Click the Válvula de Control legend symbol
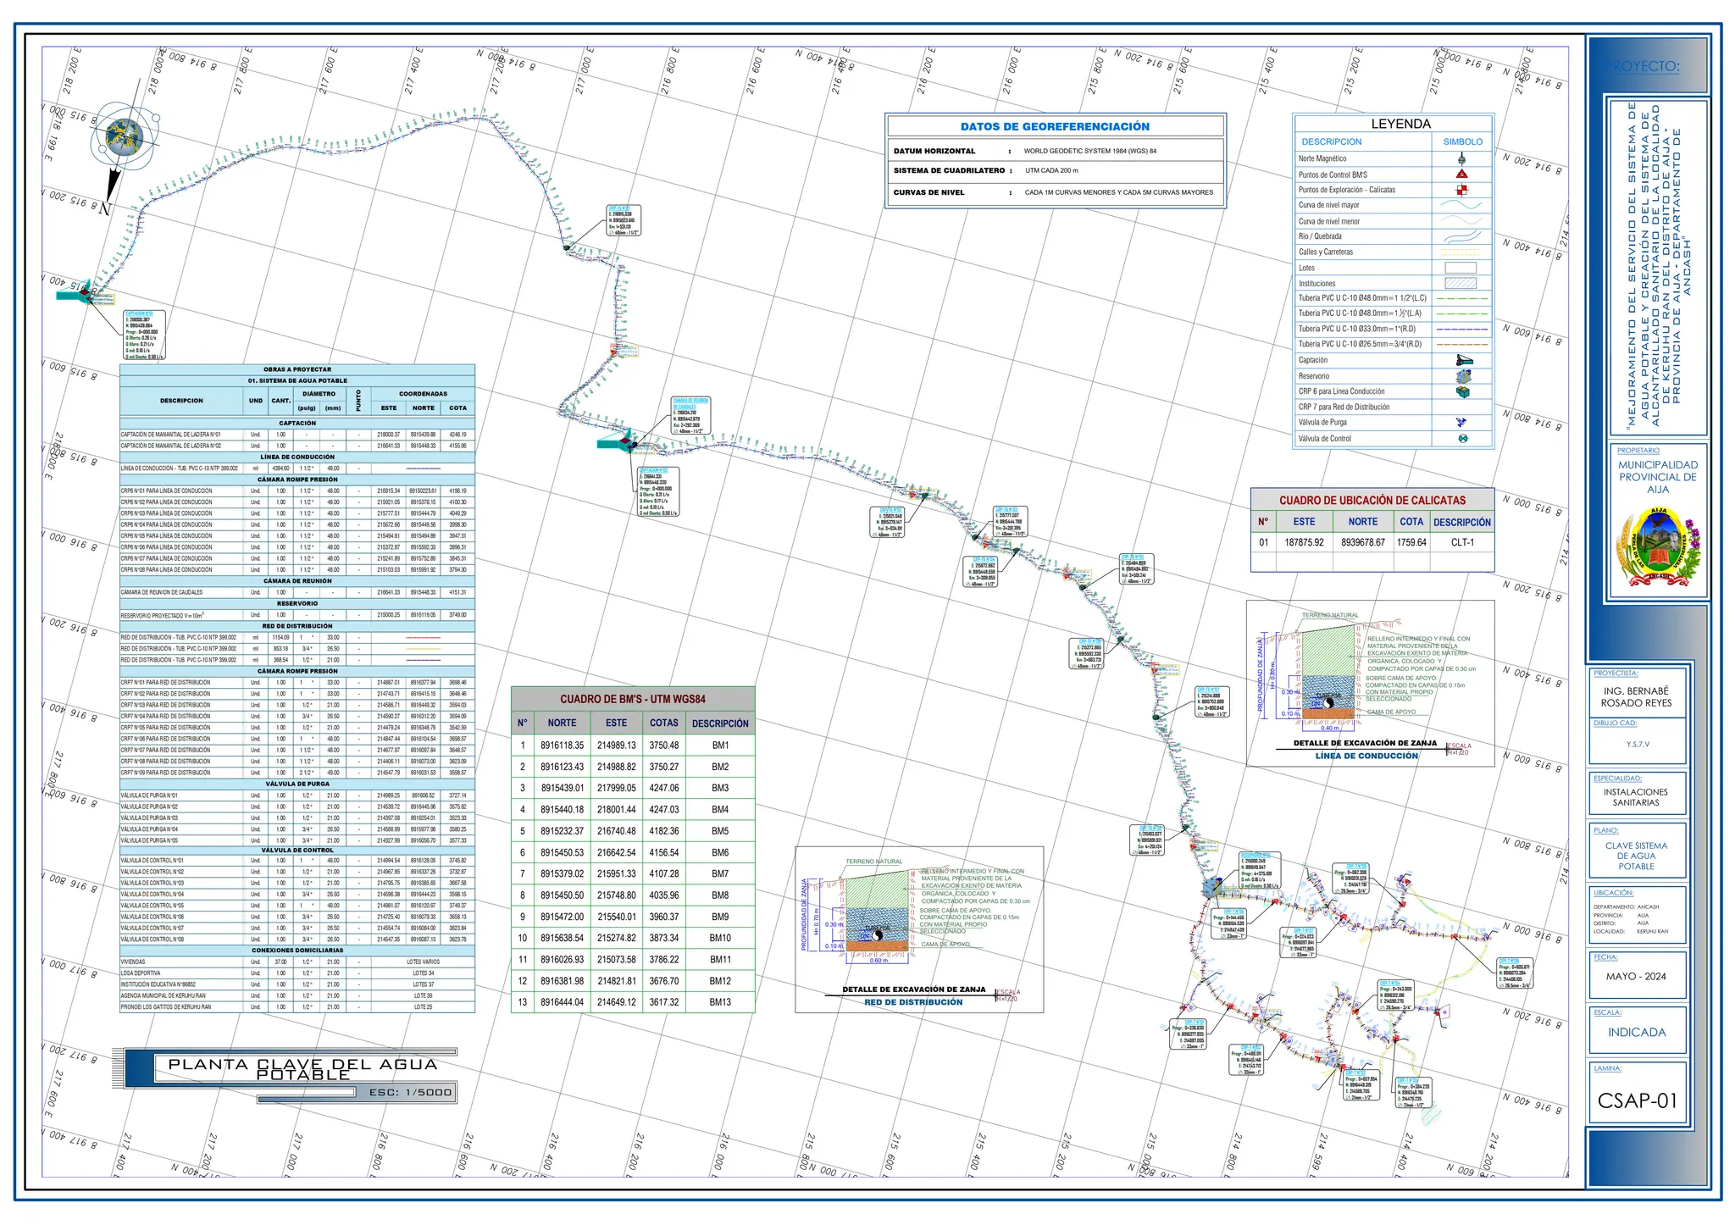The width and height of the screenshot is (1735, 1225). coord(1462,439)
